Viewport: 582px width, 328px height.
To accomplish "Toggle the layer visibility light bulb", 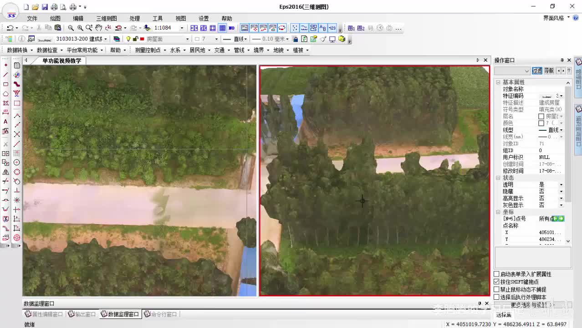I will 128,39.
